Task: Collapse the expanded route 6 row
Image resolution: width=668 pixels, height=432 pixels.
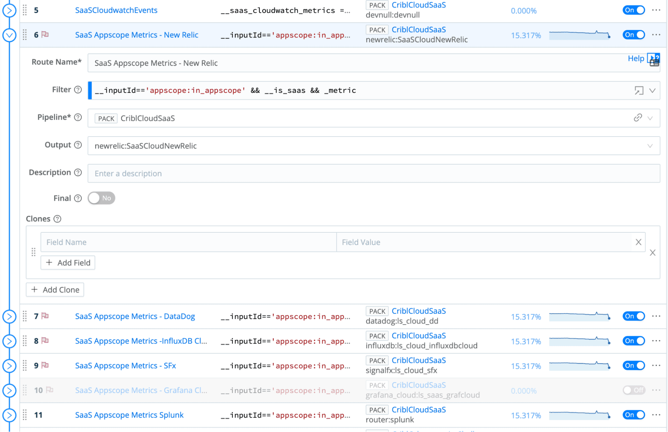Action: pos(9,35)
